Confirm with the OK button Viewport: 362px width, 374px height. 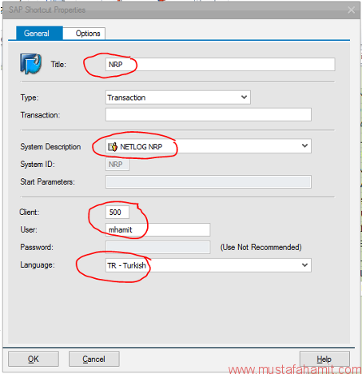point(34,359)
